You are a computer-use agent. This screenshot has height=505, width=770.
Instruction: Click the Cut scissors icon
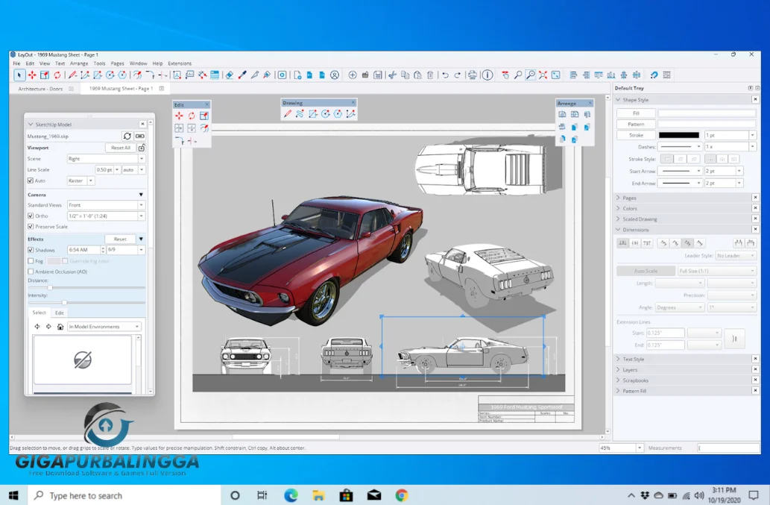pyautogui.click(x=392, y=75)
